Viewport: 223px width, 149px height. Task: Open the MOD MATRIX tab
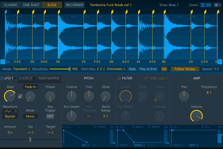49,79
